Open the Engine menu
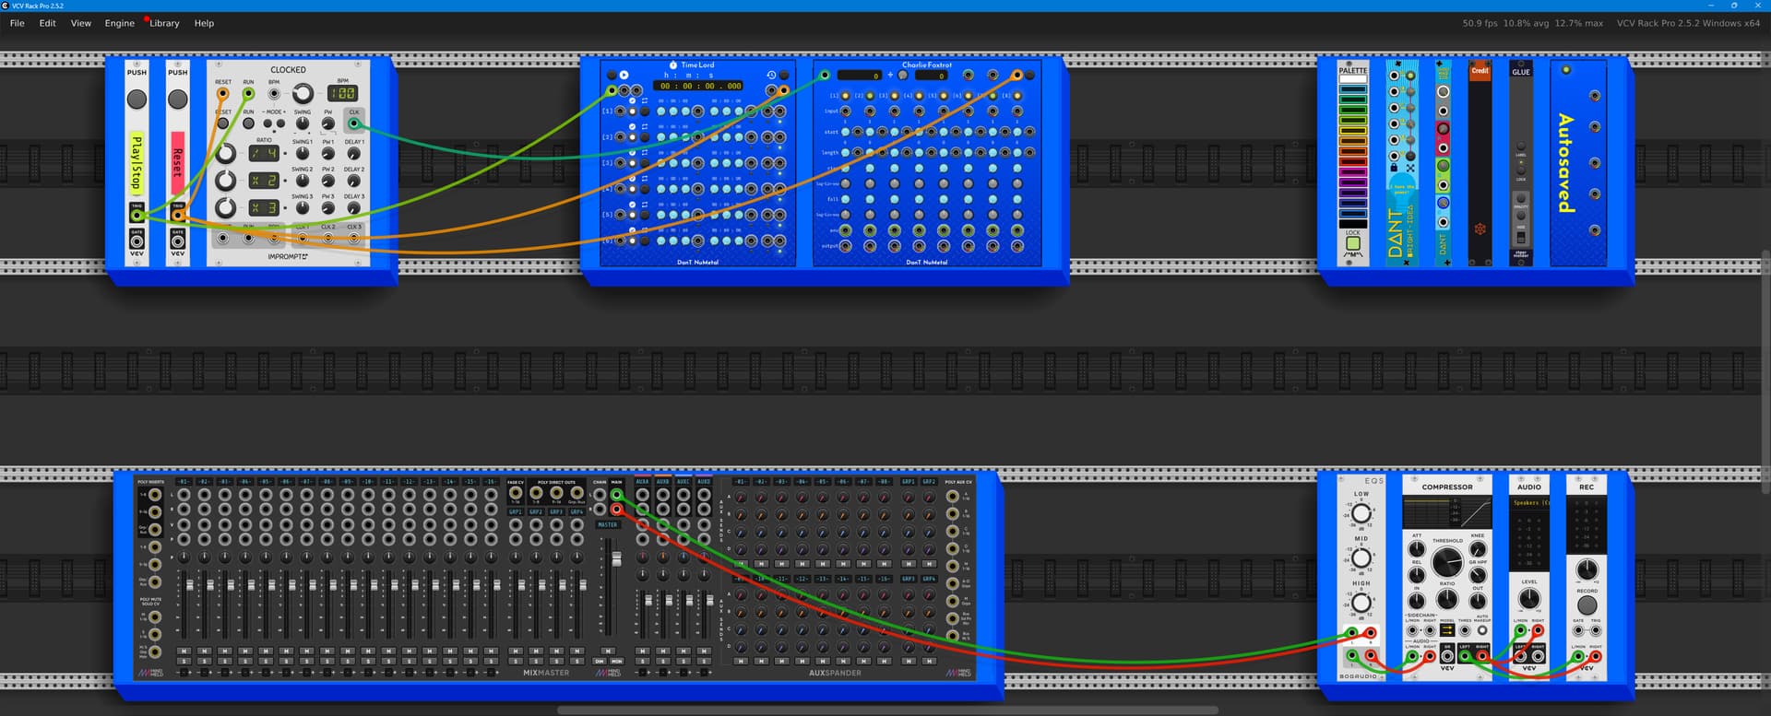 (119, 23)
